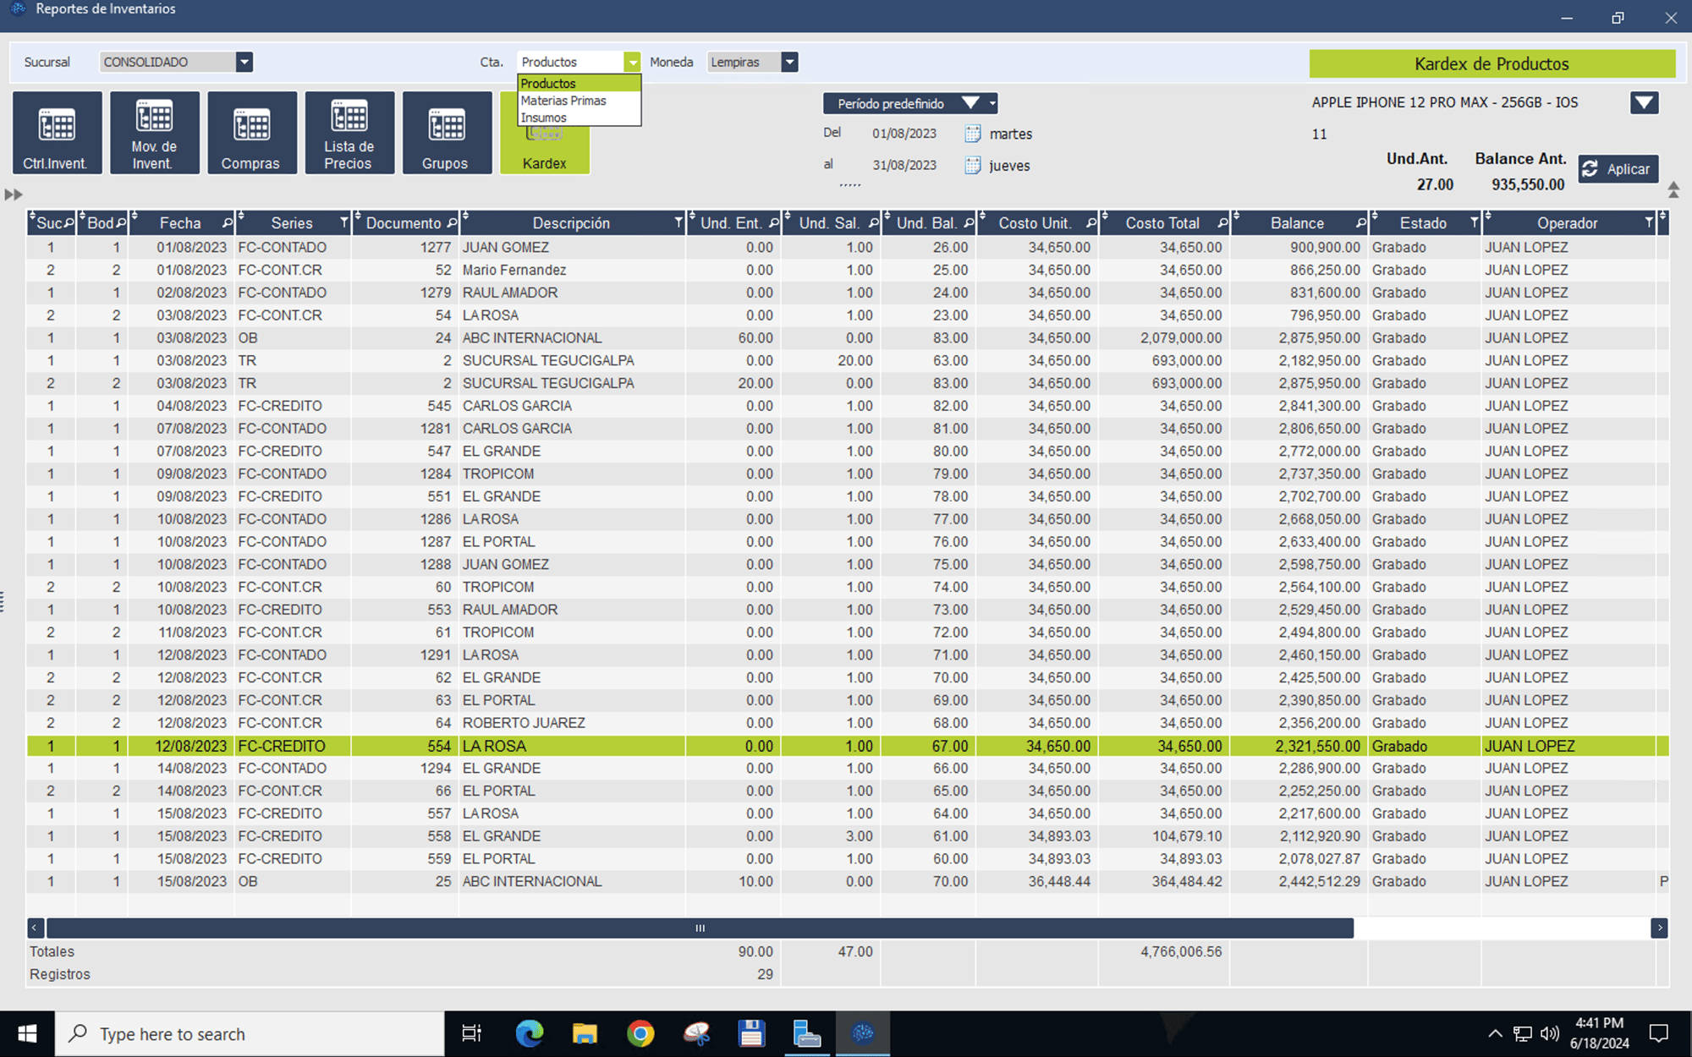Search the Und. Ent. column magnifier
This screenshot has height=1057, width=1692.
click(x=773, y=223)
